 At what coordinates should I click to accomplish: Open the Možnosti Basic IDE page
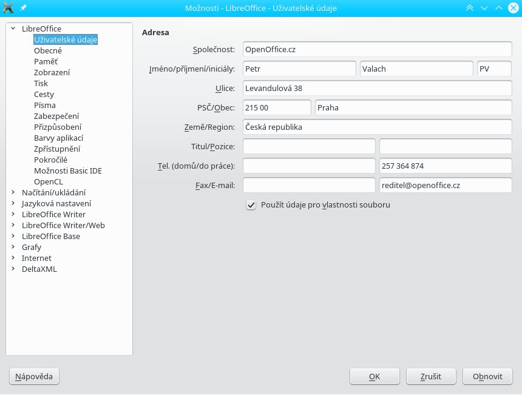(68, 170)
